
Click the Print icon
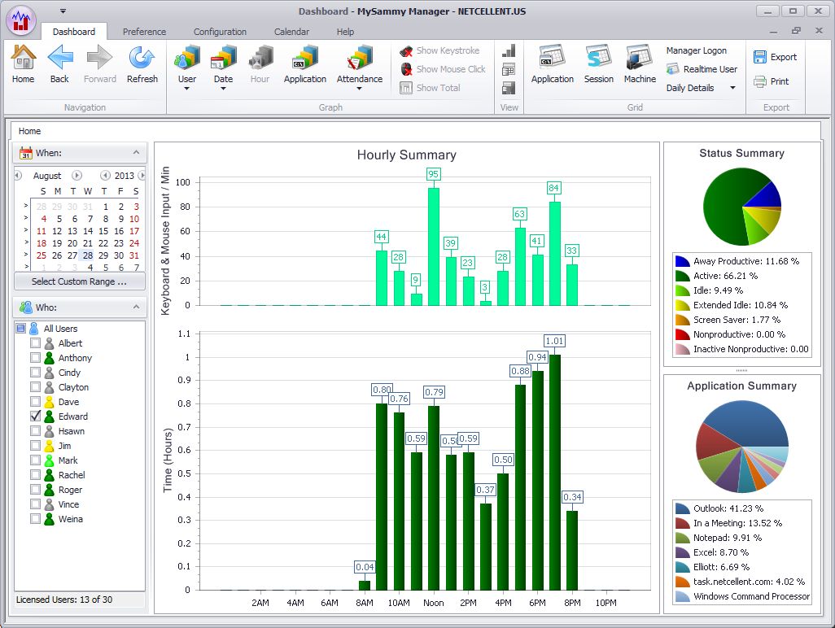[760, 81]
